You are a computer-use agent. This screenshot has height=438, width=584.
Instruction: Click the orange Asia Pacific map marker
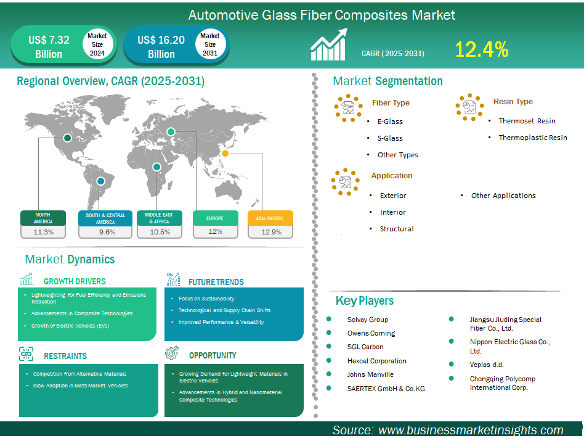(x=225, y=153)
